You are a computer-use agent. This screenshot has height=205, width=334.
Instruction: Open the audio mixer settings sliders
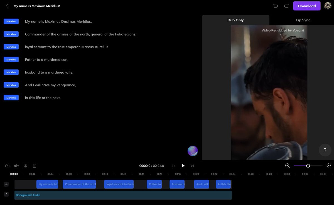click(26, 166)
